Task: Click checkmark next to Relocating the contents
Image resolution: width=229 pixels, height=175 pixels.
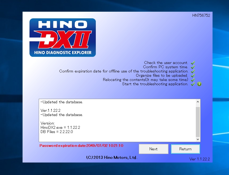Action: pyautogui.click(x=193, y=80)
